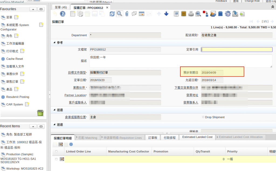Viewport: 276px width, 171px height.
Task: Collapse the first 送達 section above 倉庫或服務位置
Action: click(54, 110)
